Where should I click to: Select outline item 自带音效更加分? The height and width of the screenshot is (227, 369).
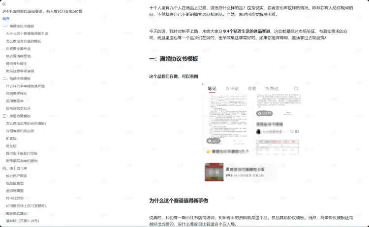coord(18,108)
